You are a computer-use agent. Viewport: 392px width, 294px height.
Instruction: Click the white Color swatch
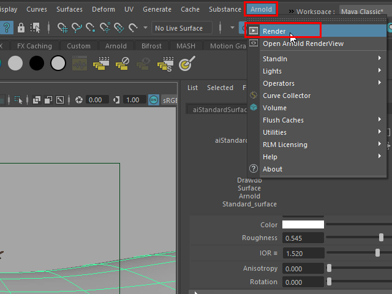click(x=303, y=225)
